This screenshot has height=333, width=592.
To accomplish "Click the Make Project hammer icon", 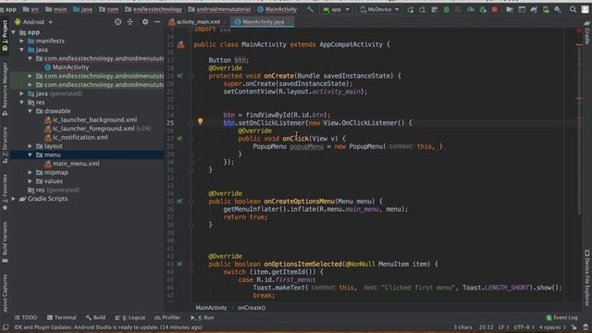I will (x=311, y=9).
